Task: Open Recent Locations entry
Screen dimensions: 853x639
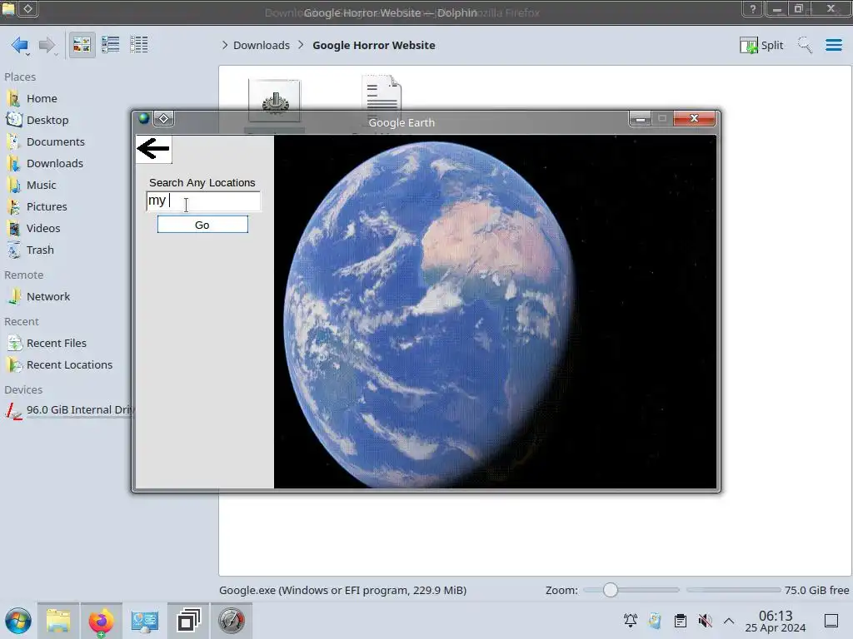Action: pos(70,365)
